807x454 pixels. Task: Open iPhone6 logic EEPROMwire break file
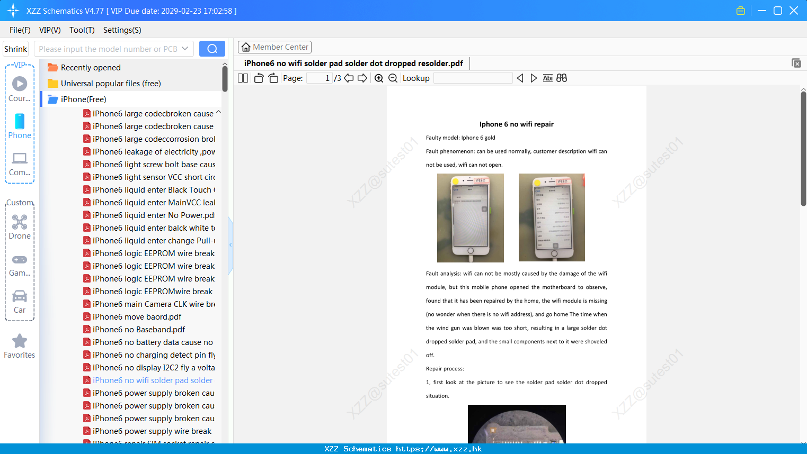tap(148, 292)
